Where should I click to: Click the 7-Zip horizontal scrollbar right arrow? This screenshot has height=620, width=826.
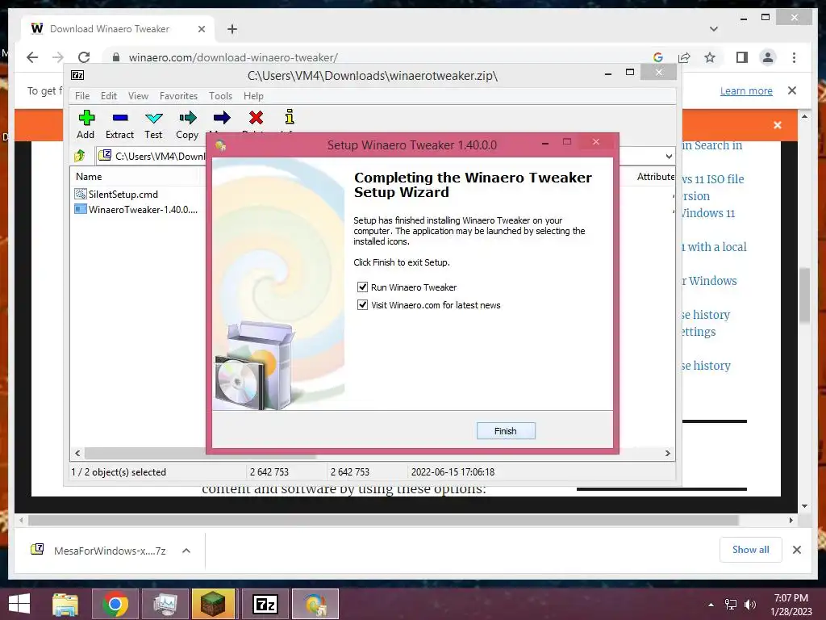coord(667,454)
